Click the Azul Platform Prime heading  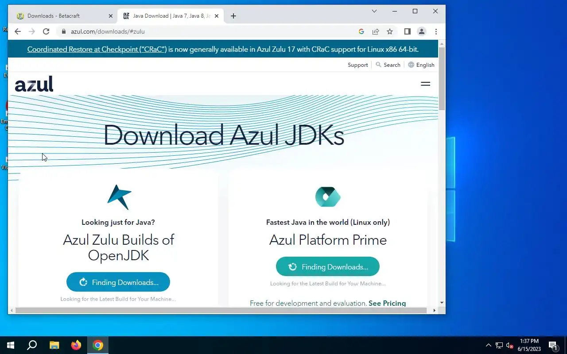pyautogui.click(x=328, y=240)
